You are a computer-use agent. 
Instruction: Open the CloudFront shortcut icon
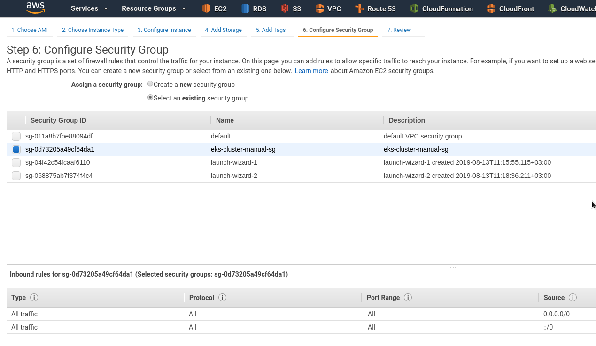pyautogui.click(x=491, y=8)
